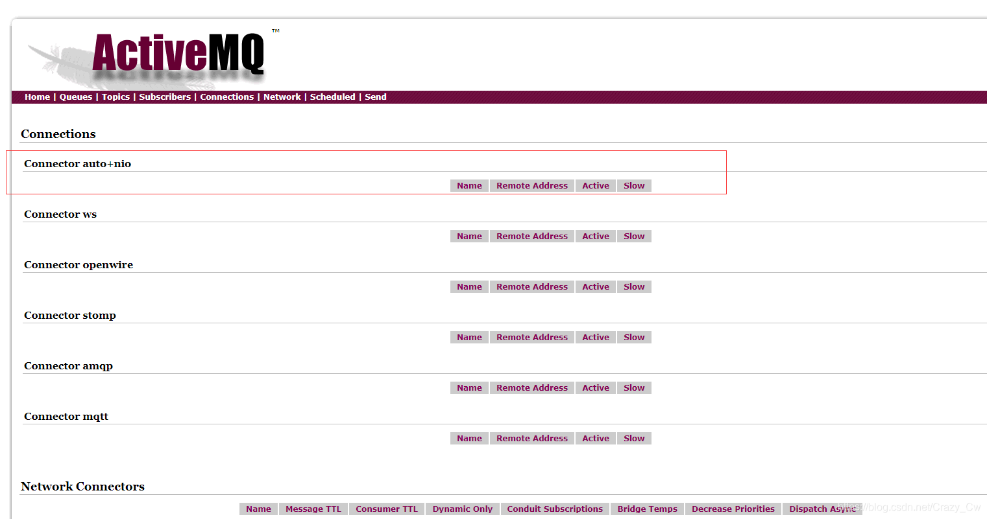Image resolution: width=987 pixels, height=519 pixels.
Task: Click the Decrease Priorities column header
Action: (x=733, y=509)
